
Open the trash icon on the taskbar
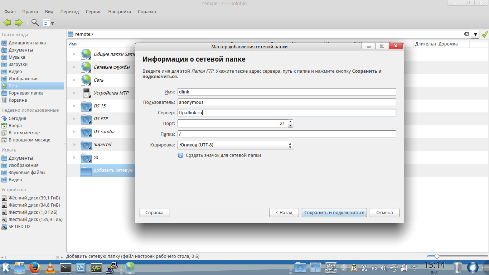click(458, 267)
